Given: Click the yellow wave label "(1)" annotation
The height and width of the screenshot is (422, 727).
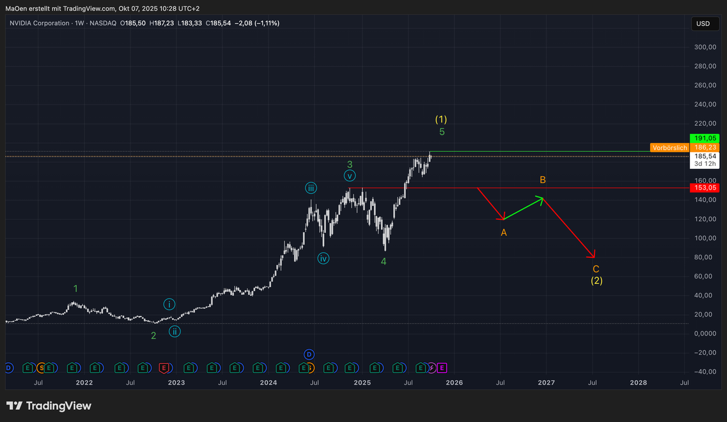Looking at the screenshot, I should tap(441, 120).
